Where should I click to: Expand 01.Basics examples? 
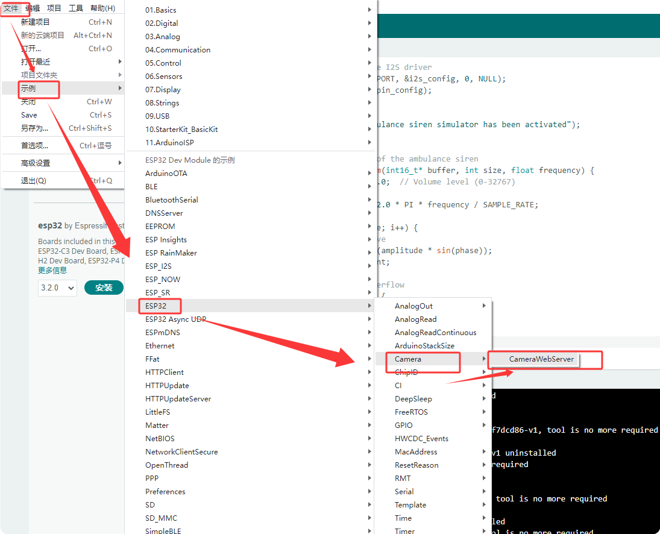pyautogui.click(x=251, y=10)
